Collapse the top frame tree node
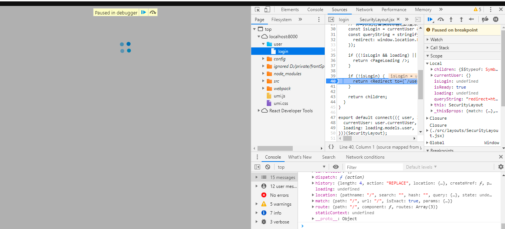The width and height of the screenshot is (505, 229). (255, 29)
